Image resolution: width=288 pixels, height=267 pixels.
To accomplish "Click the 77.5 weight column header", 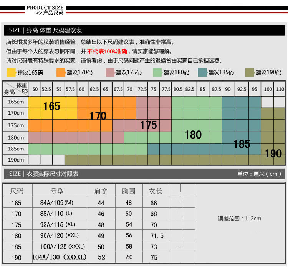I will coord(166,89).
